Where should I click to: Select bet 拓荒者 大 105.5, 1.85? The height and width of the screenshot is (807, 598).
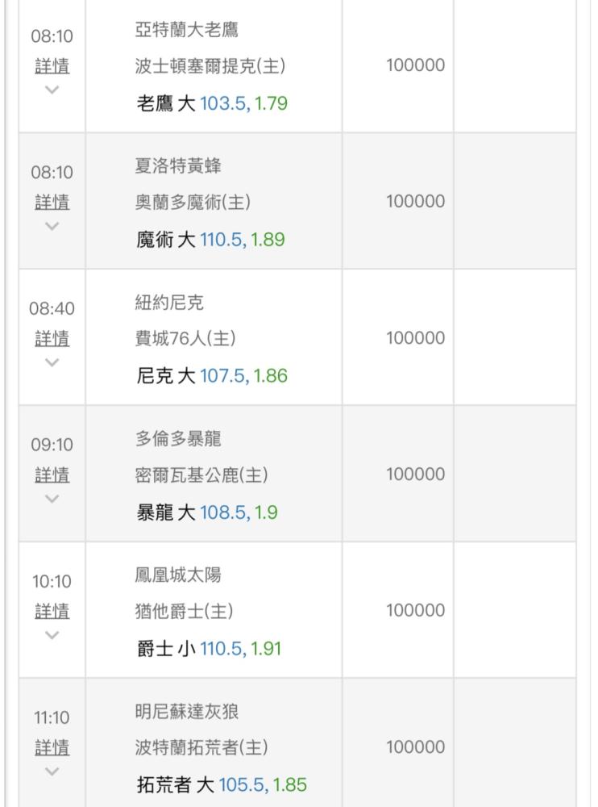(x=222, y=785)
